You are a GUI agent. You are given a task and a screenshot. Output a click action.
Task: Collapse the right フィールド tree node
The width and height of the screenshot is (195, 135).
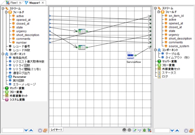click(x=159, y=12)
